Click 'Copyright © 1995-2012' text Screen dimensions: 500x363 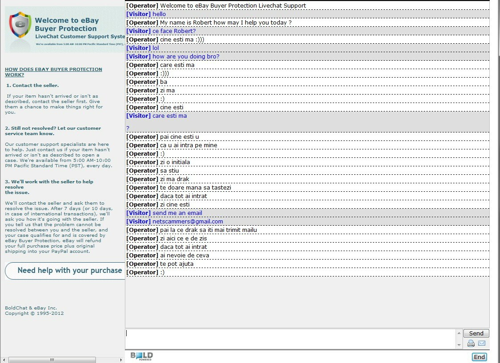pos(34,313)
